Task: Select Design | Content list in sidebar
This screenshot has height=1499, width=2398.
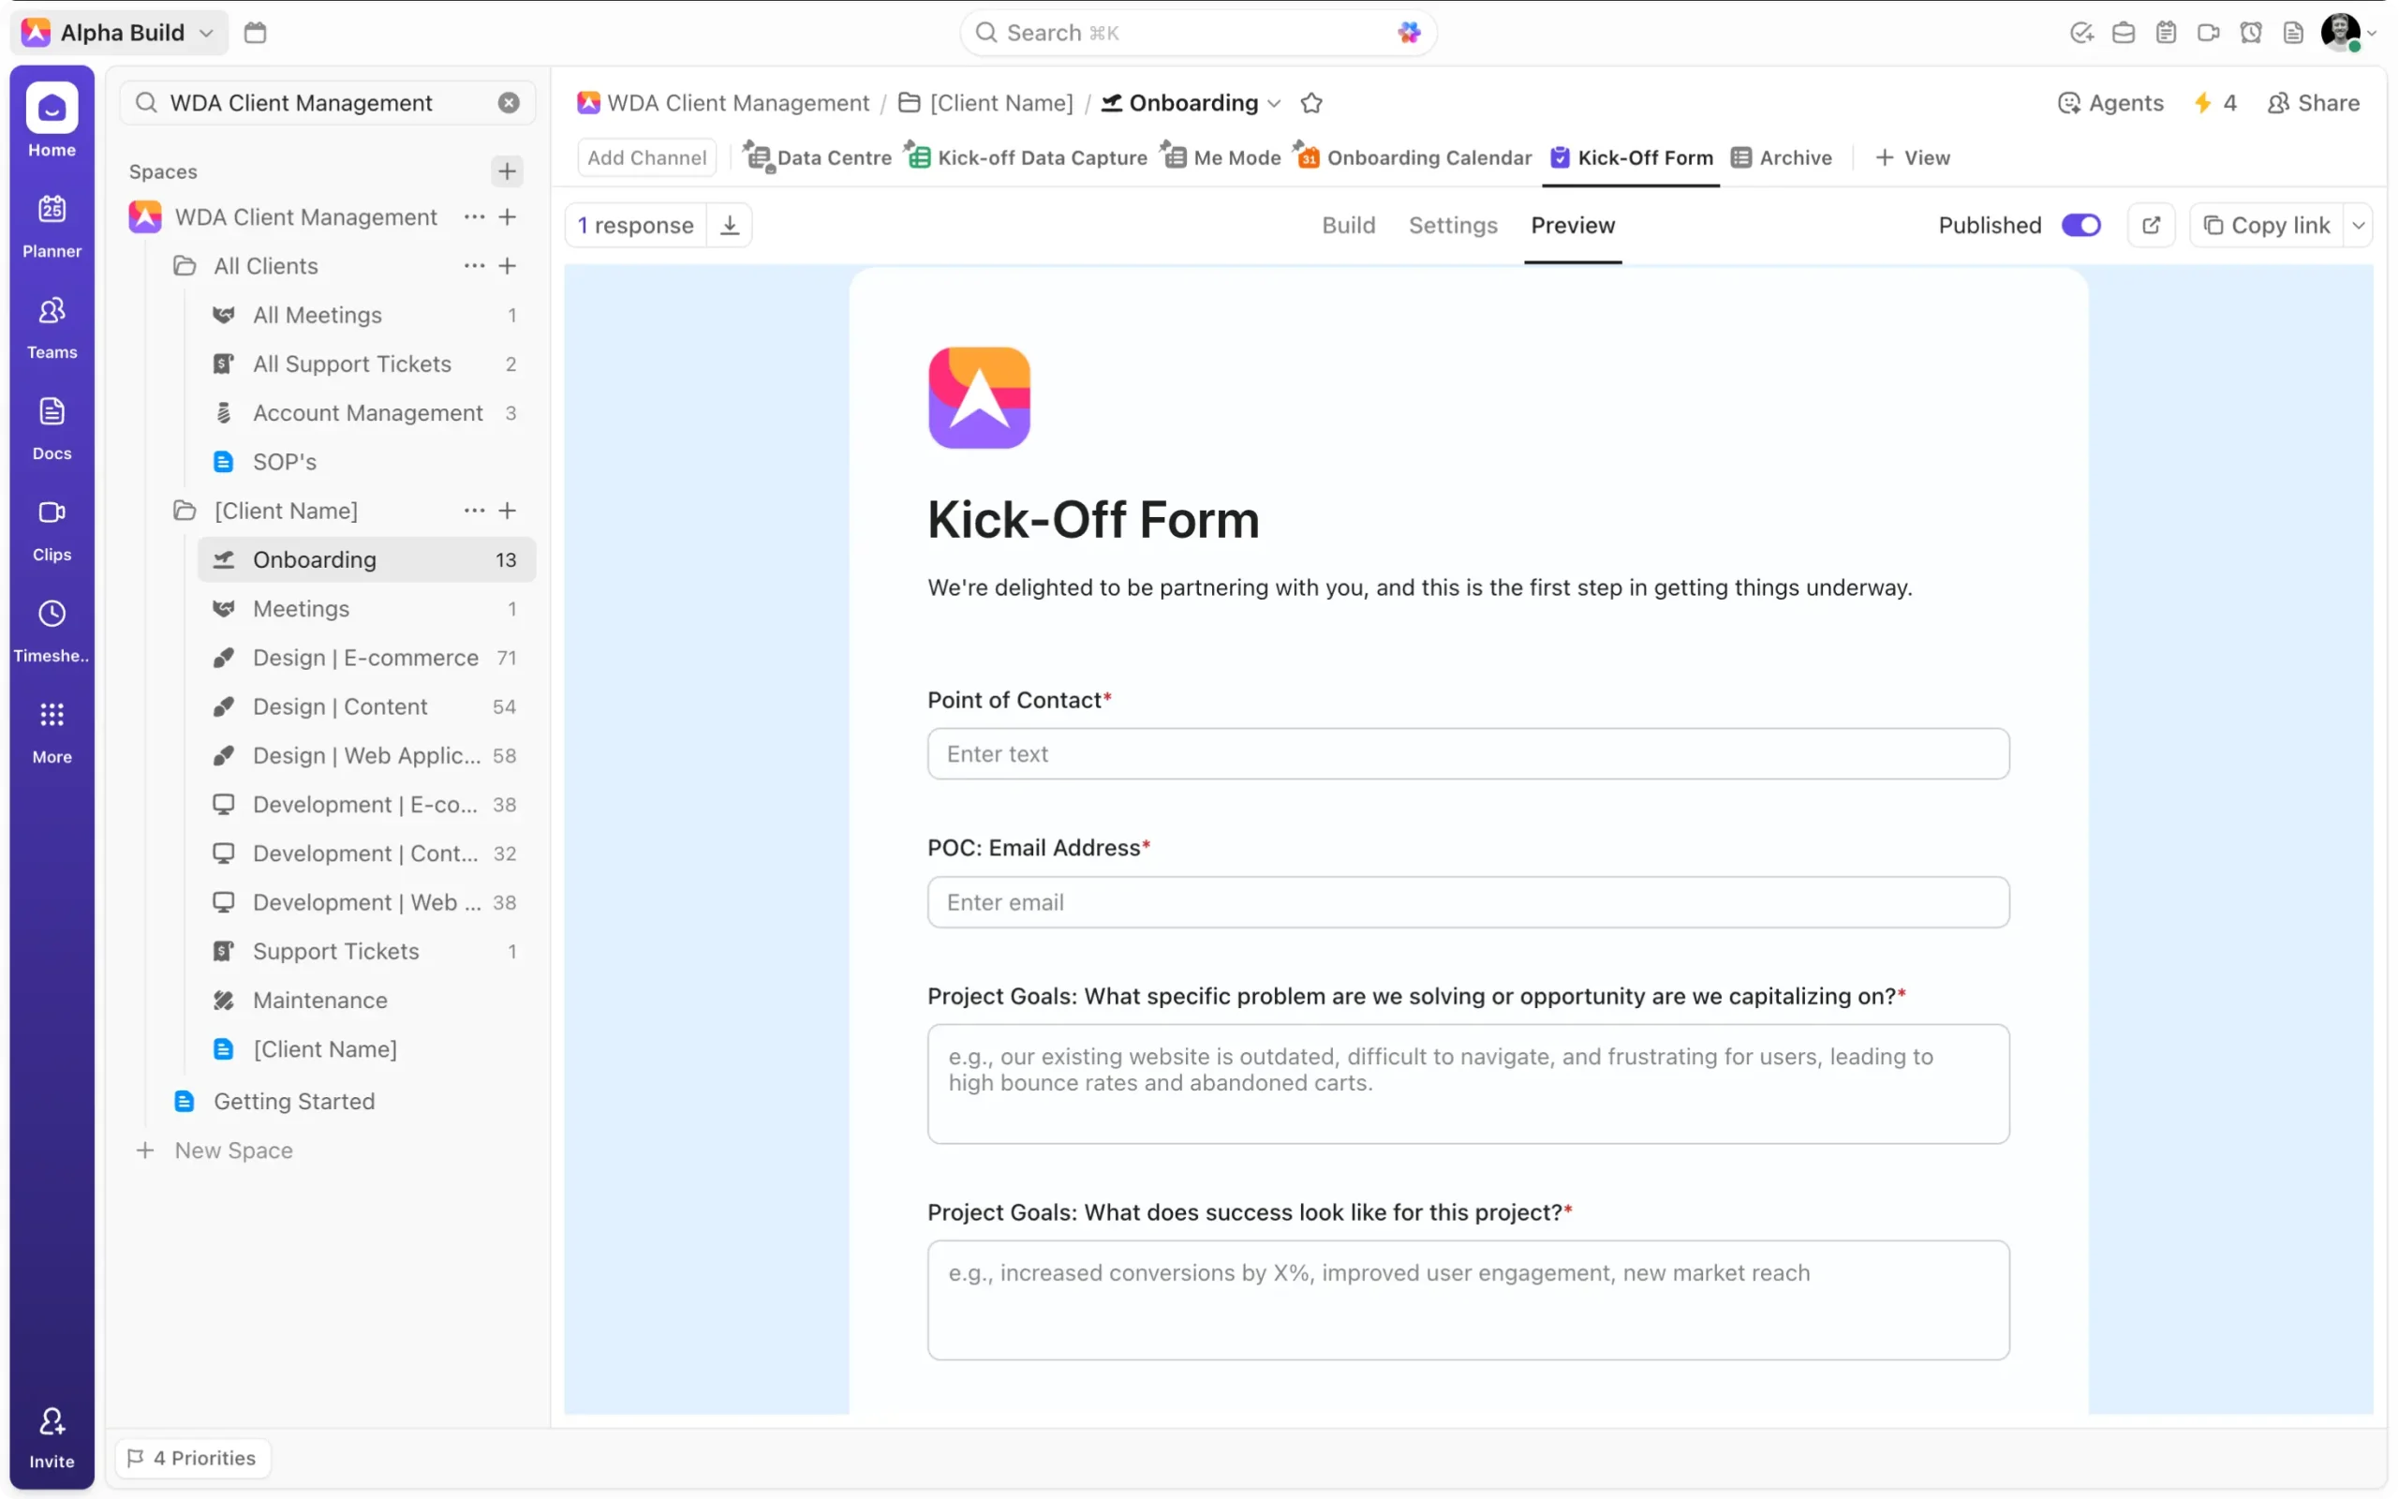Action: click(x=339, y=705)
